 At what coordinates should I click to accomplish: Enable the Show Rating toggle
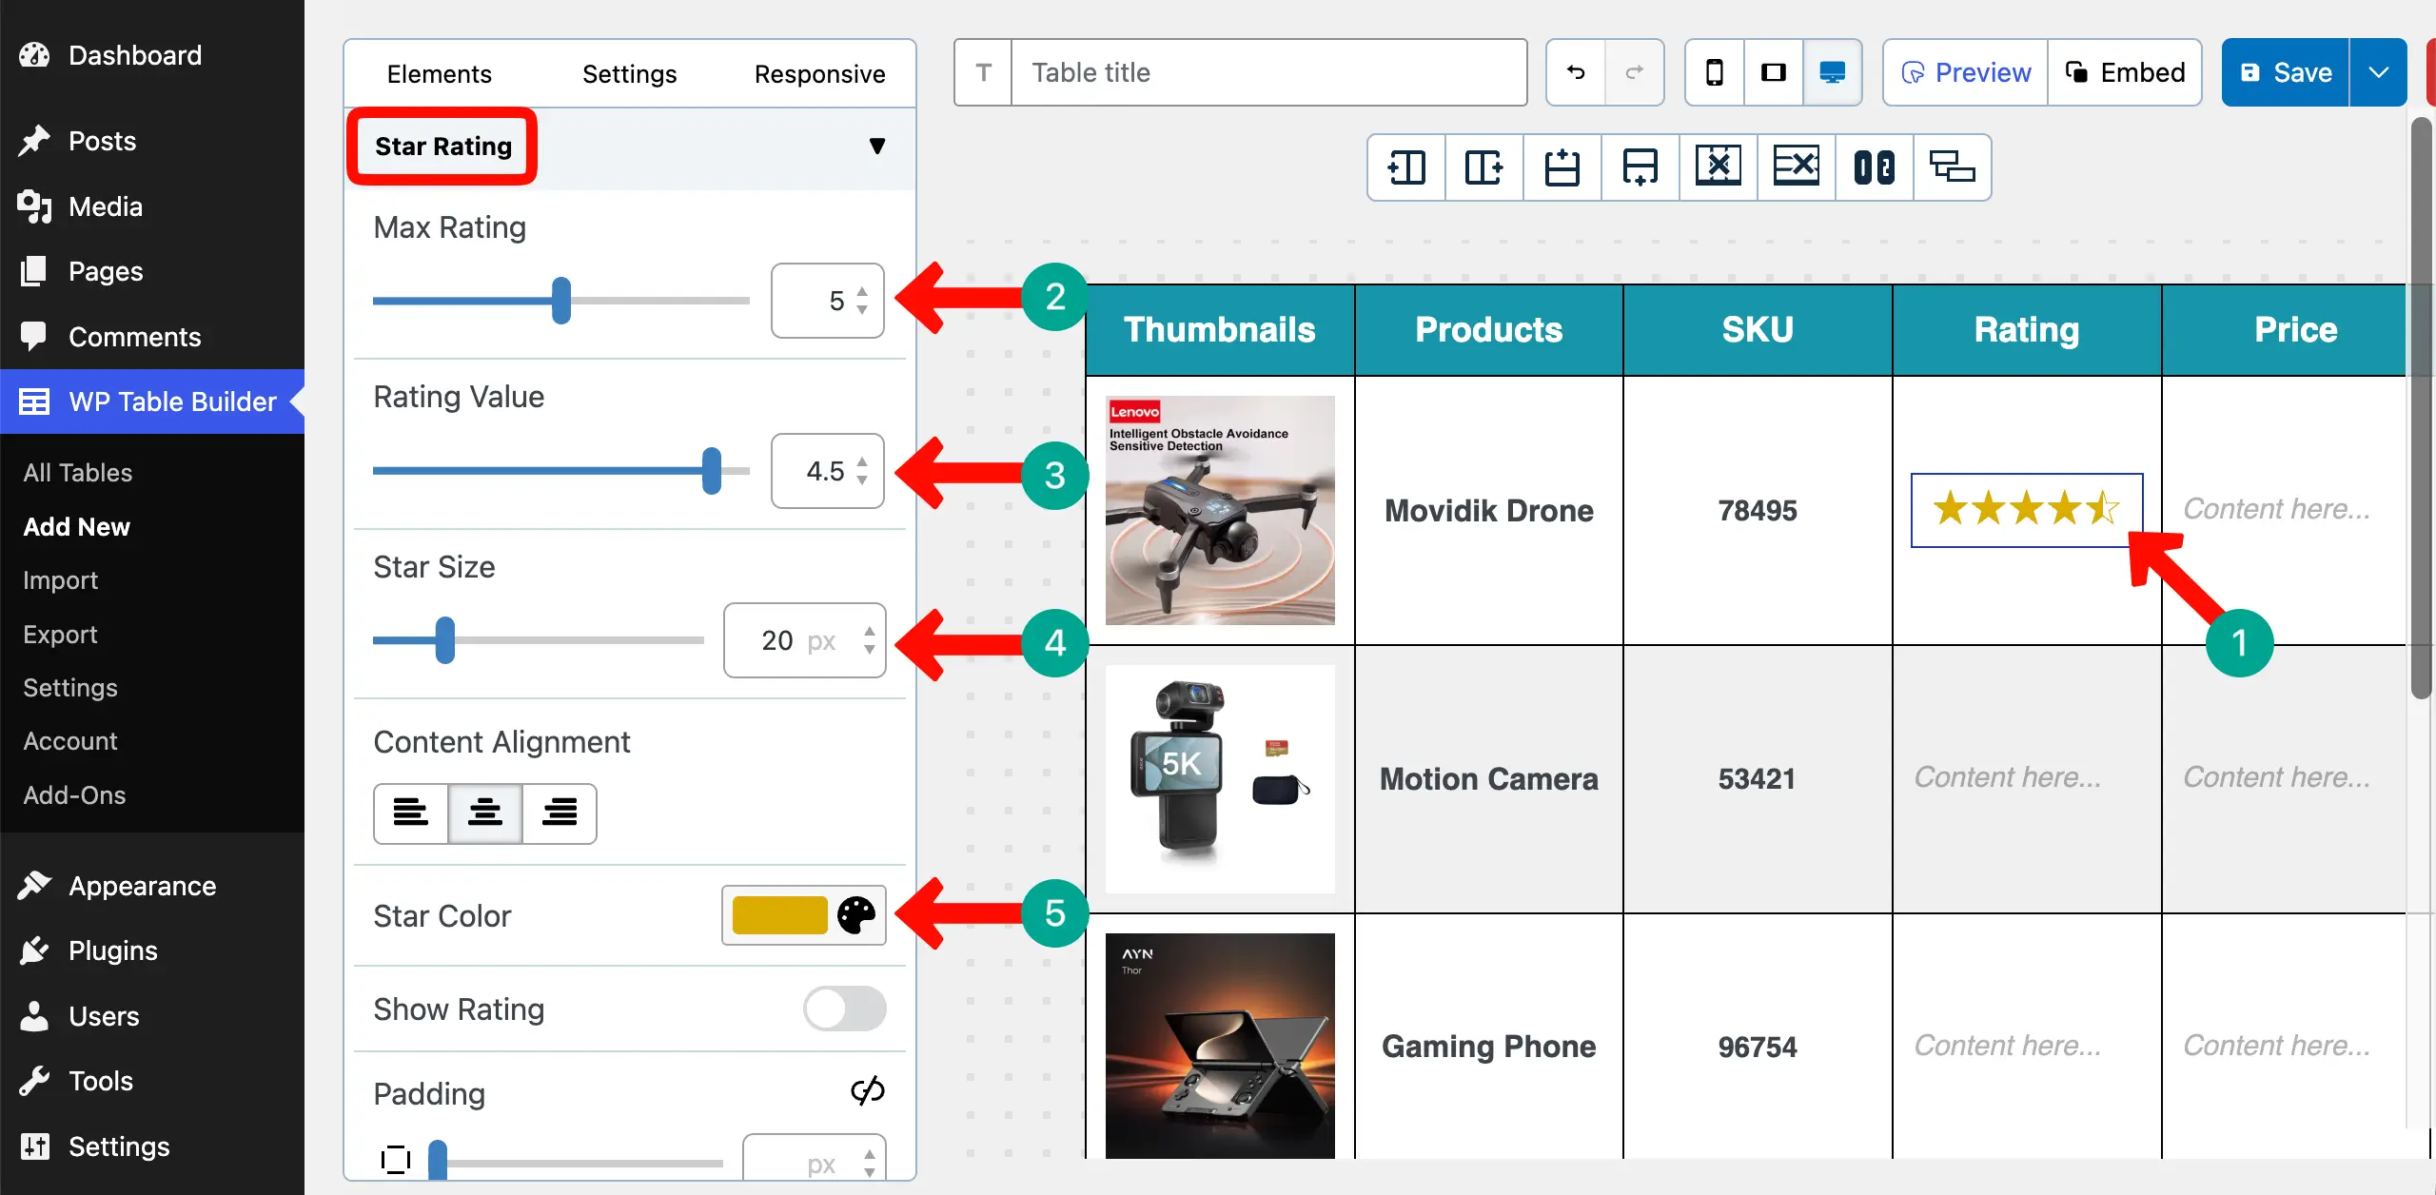845,1009
